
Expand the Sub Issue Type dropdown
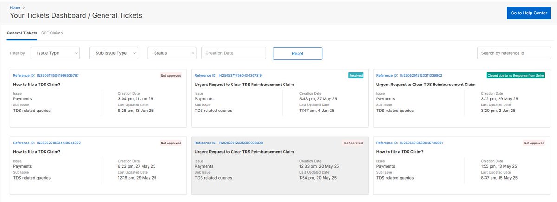point(114,53)
